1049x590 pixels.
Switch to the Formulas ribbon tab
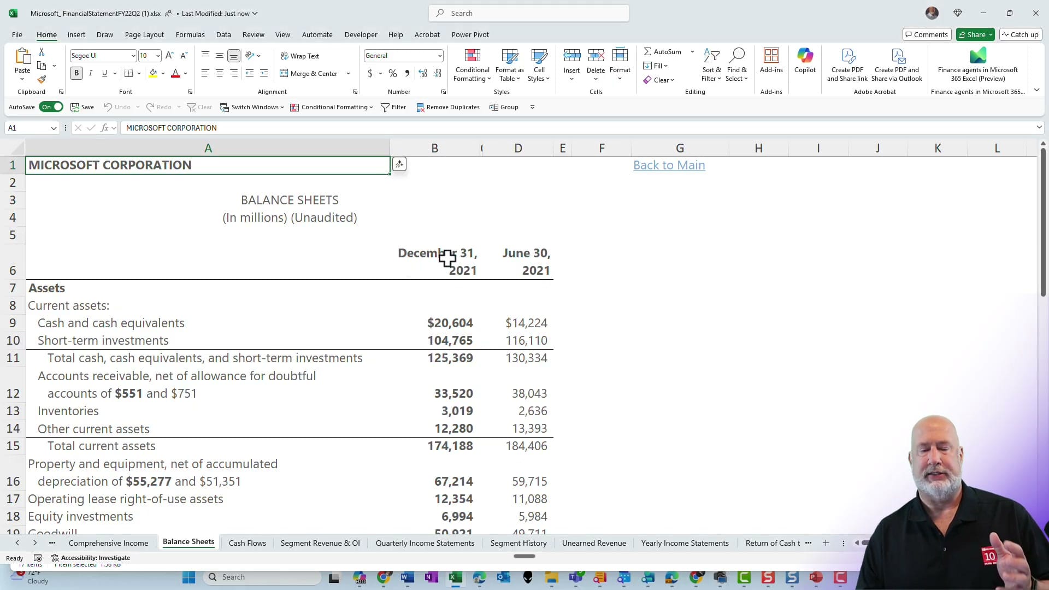[190, 34]
